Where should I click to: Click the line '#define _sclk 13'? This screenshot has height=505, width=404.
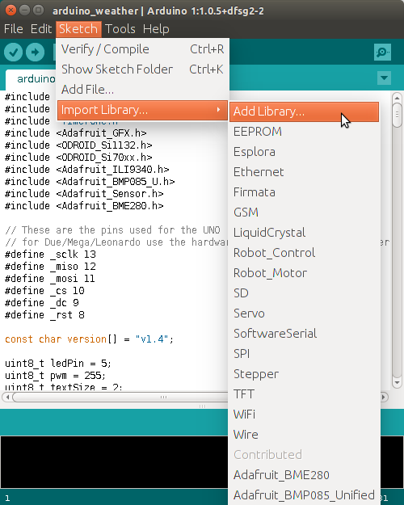coord(51,255)
